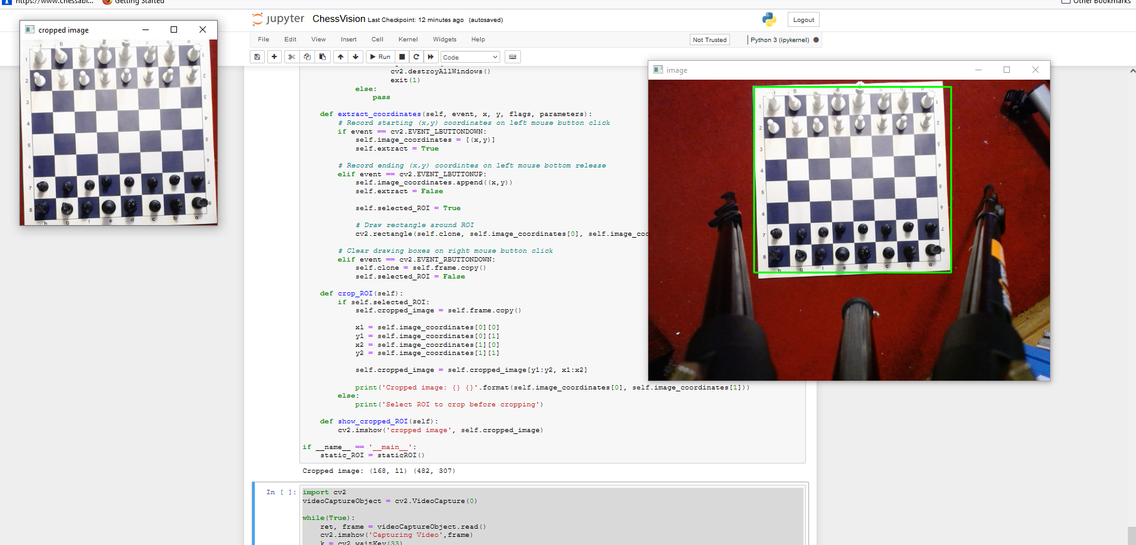
Task: Minimize the image window
Action: pos(978,70)
